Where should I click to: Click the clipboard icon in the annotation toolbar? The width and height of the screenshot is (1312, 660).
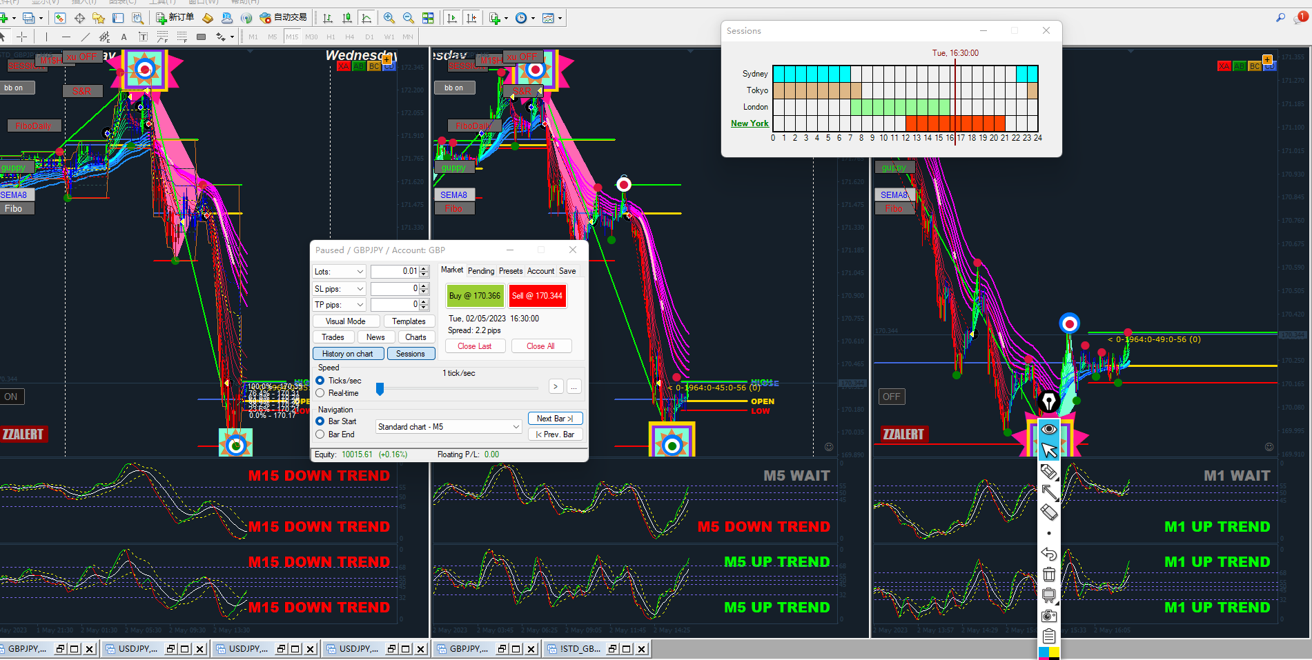click(x=1049, y=636)
